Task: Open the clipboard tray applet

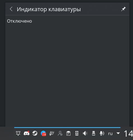Action: point(68,133)
